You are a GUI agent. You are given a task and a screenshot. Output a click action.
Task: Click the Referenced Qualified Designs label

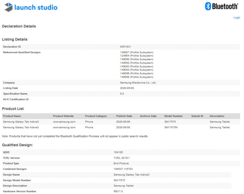tap(22, 52)
